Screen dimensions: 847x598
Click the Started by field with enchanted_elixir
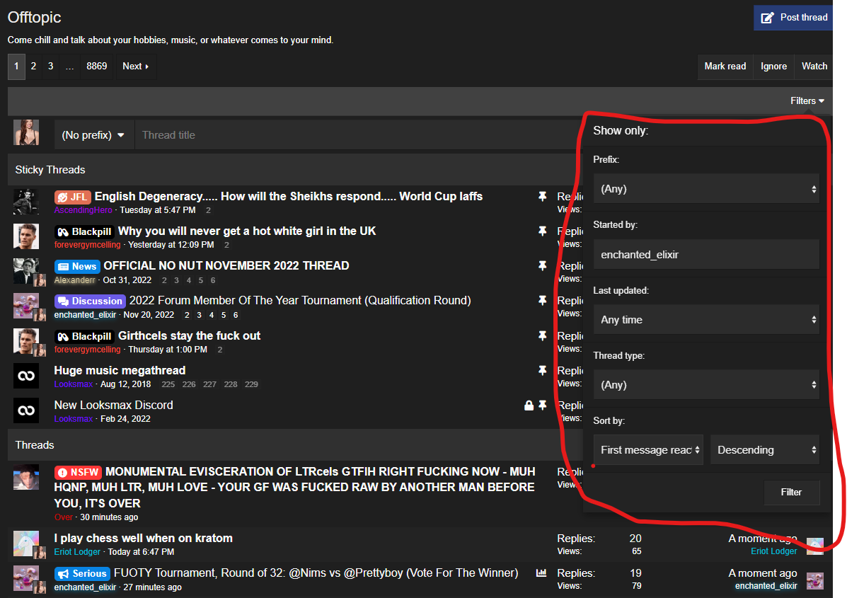tap(706, 255)
